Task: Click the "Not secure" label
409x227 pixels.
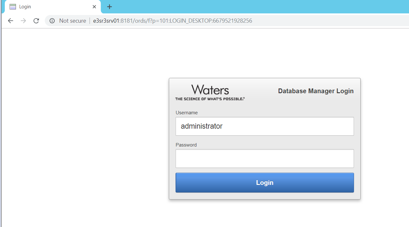Action: pos(73,21)
